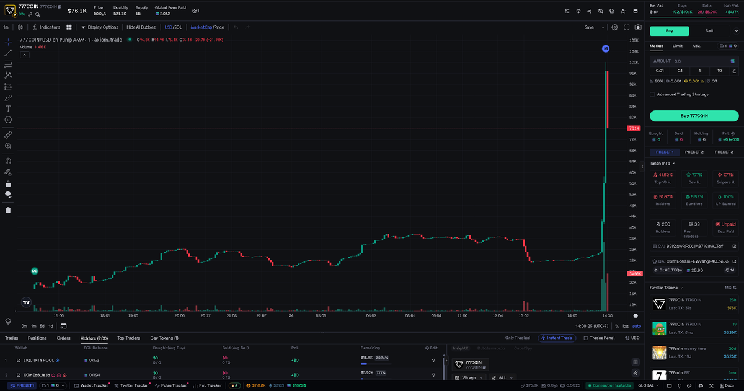Toggle magnet mode for drawings
This screenshot has width=744, height=391.
[x=8, y=161]
